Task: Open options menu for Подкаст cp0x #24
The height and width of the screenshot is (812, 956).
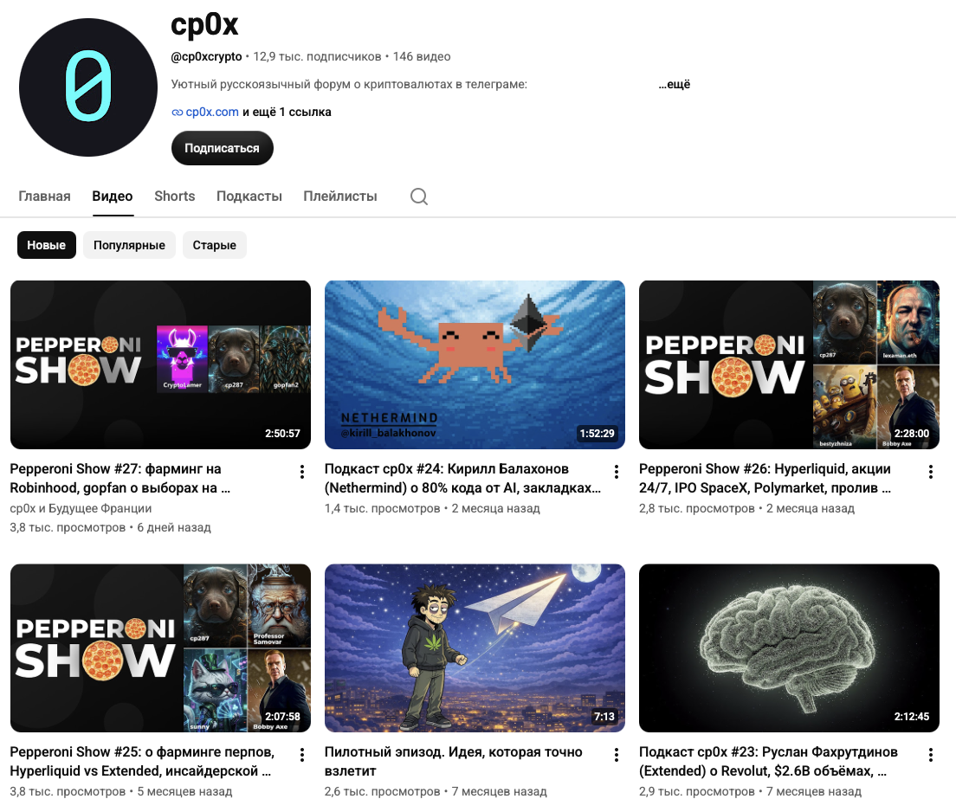Action: pyautogui.click(x=617, y=472)
